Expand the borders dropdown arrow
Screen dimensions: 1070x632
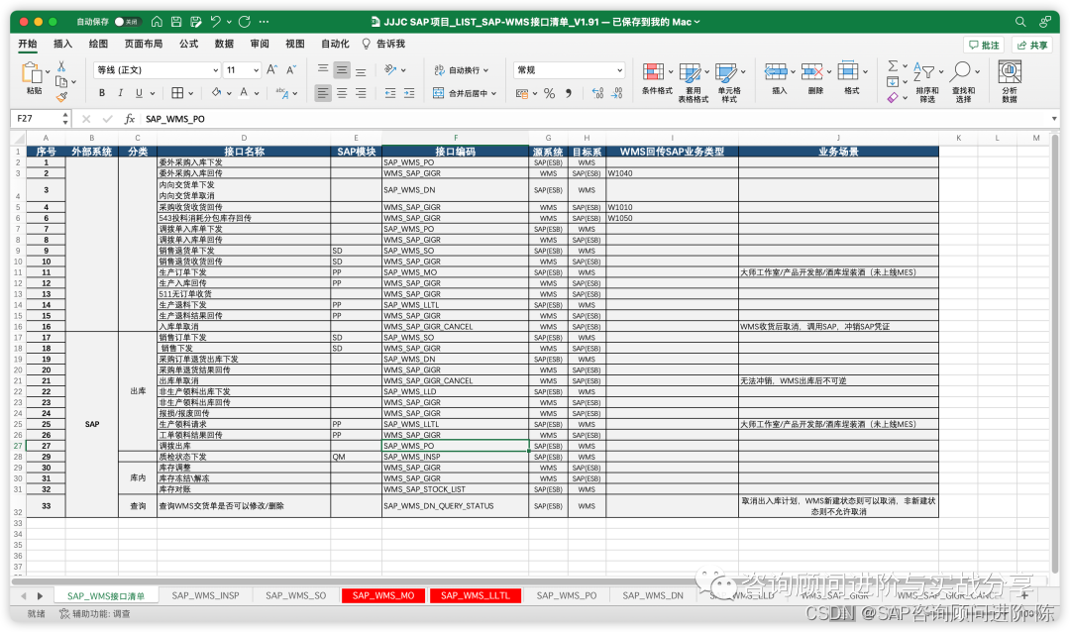click(190, 93)
